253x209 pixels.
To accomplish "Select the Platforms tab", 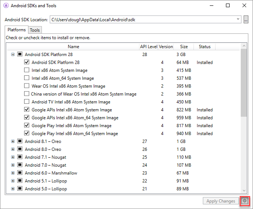I will point(17,30).
